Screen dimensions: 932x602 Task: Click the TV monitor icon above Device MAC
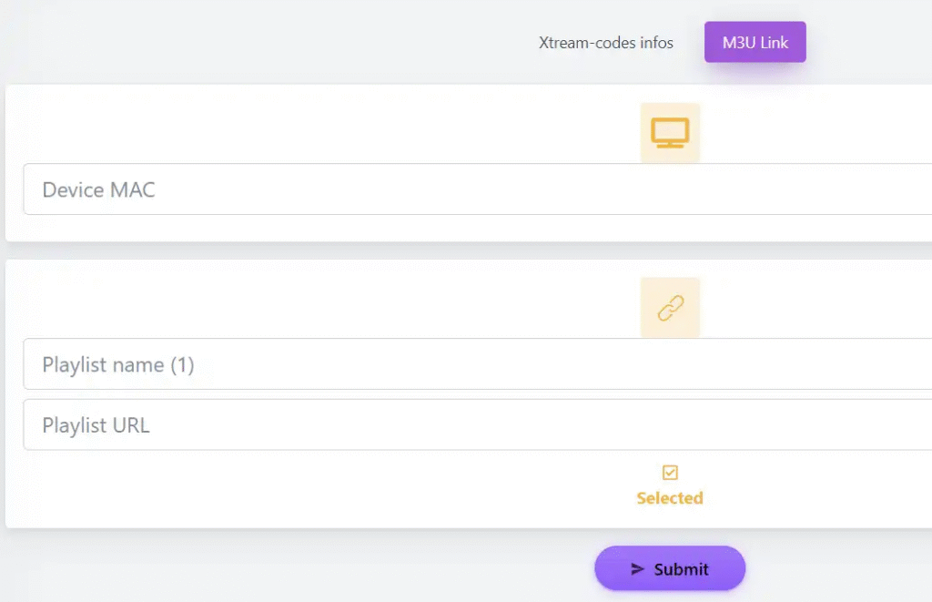(670, 131)
